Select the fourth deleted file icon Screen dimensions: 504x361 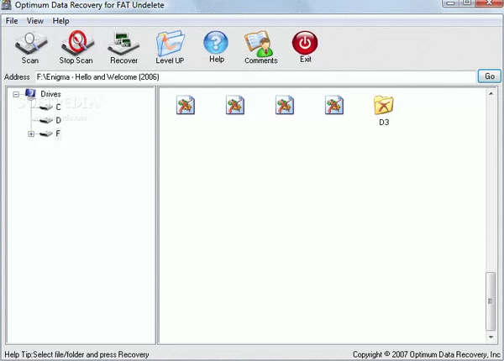click(334, 105)
